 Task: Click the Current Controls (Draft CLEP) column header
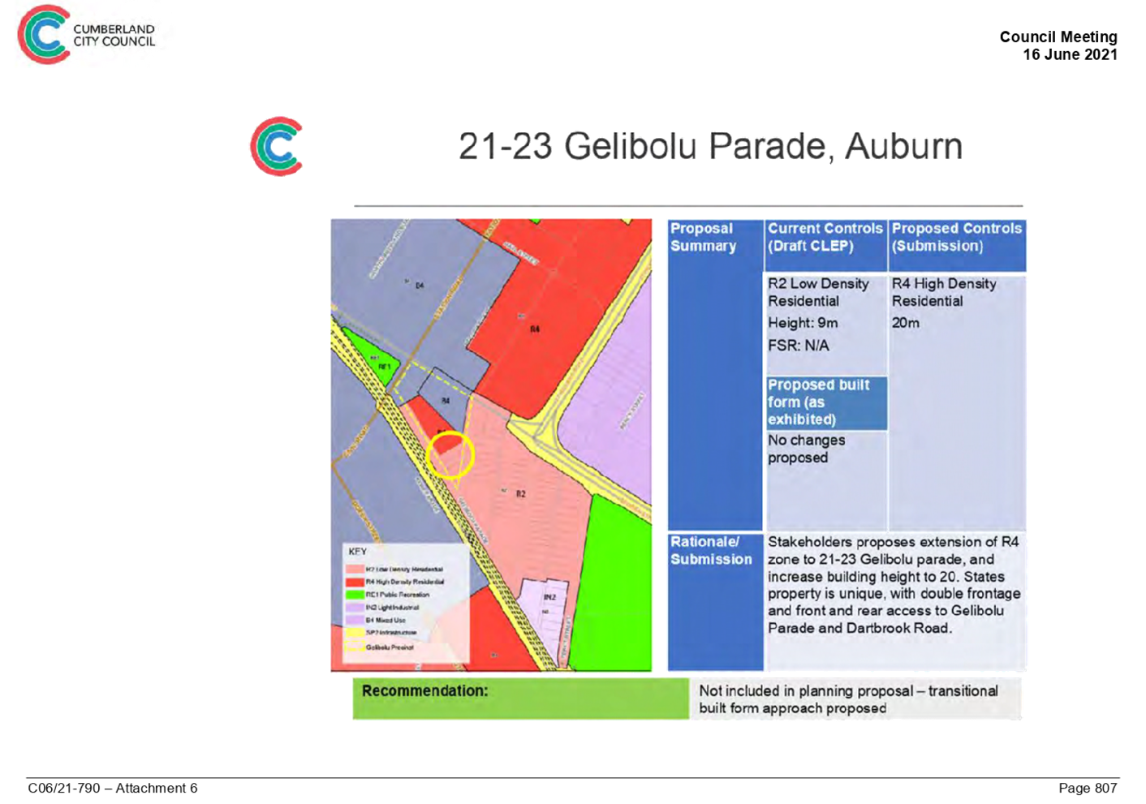(825, 238)
